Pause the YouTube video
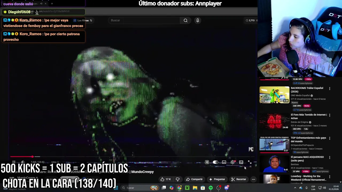This screenshot has width=342, height=192. [14, 162]
